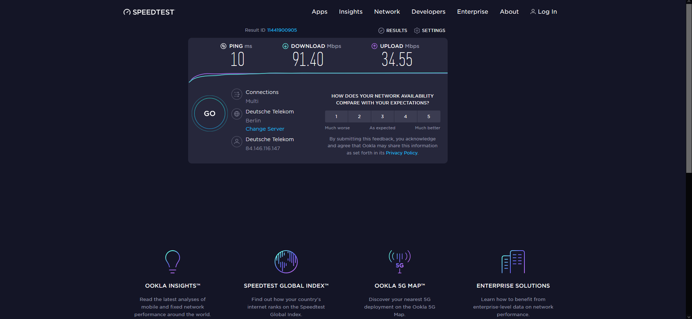Open the Enterprise menu
Image resolution: width=692 pixels, height=319 pixels.
click(x=473, y=12)
